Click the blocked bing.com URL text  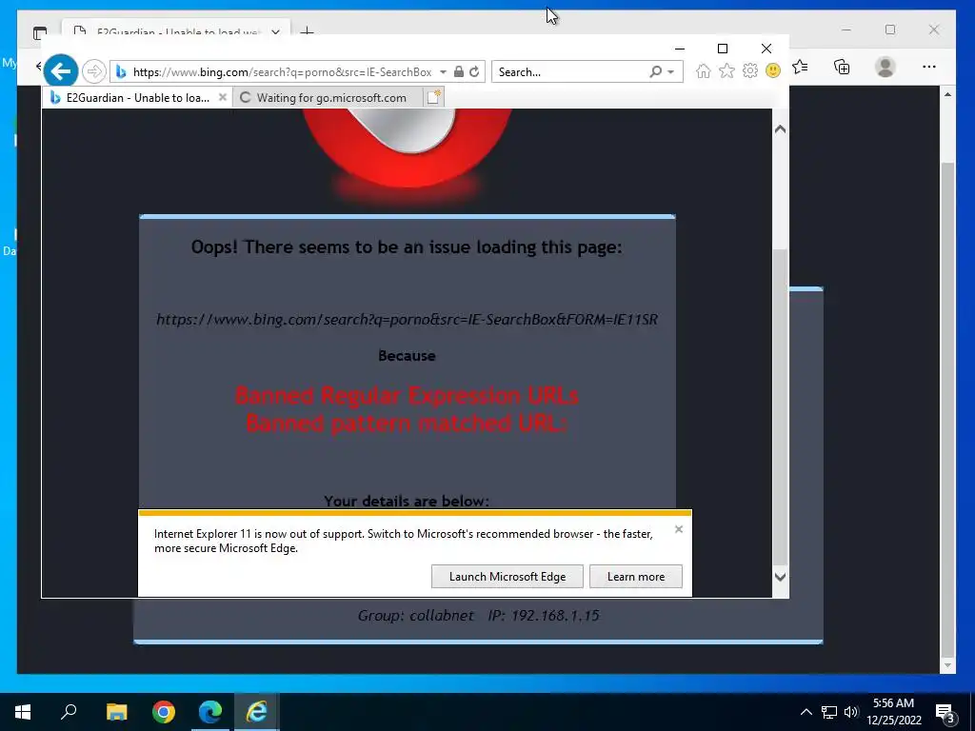pos(407,320)
